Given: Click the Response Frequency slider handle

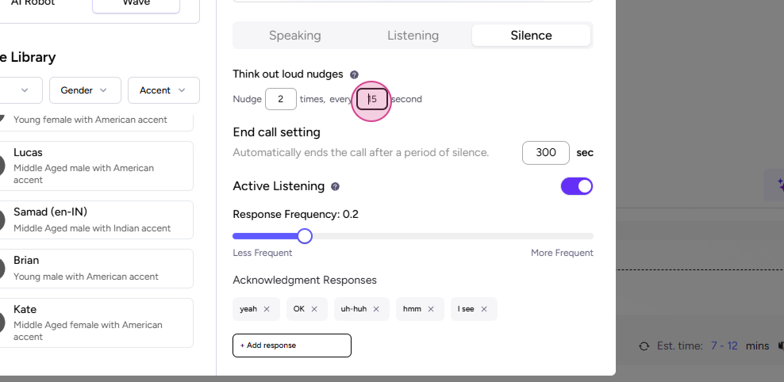Looking at the screenshot, I should [x=305, y=236].
